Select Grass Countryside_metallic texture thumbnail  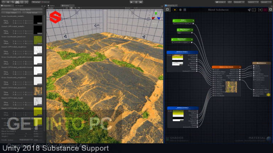click(38, 19)
